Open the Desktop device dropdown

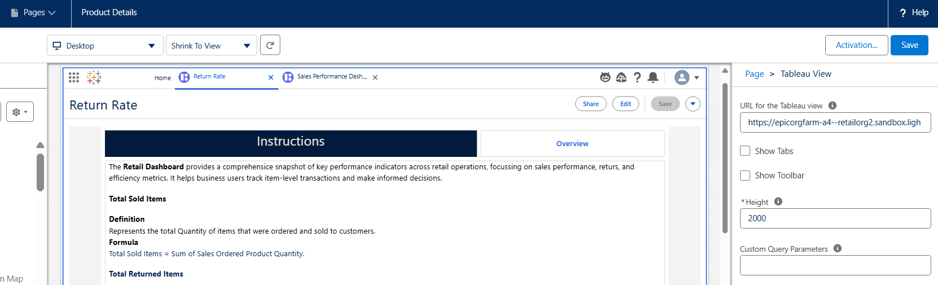tap(105, 46)
